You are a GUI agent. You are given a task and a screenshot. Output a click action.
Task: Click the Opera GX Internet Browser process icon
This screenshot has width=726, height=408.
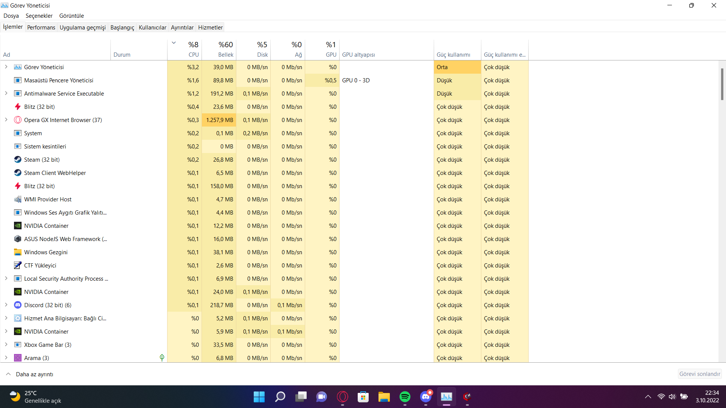18,120
